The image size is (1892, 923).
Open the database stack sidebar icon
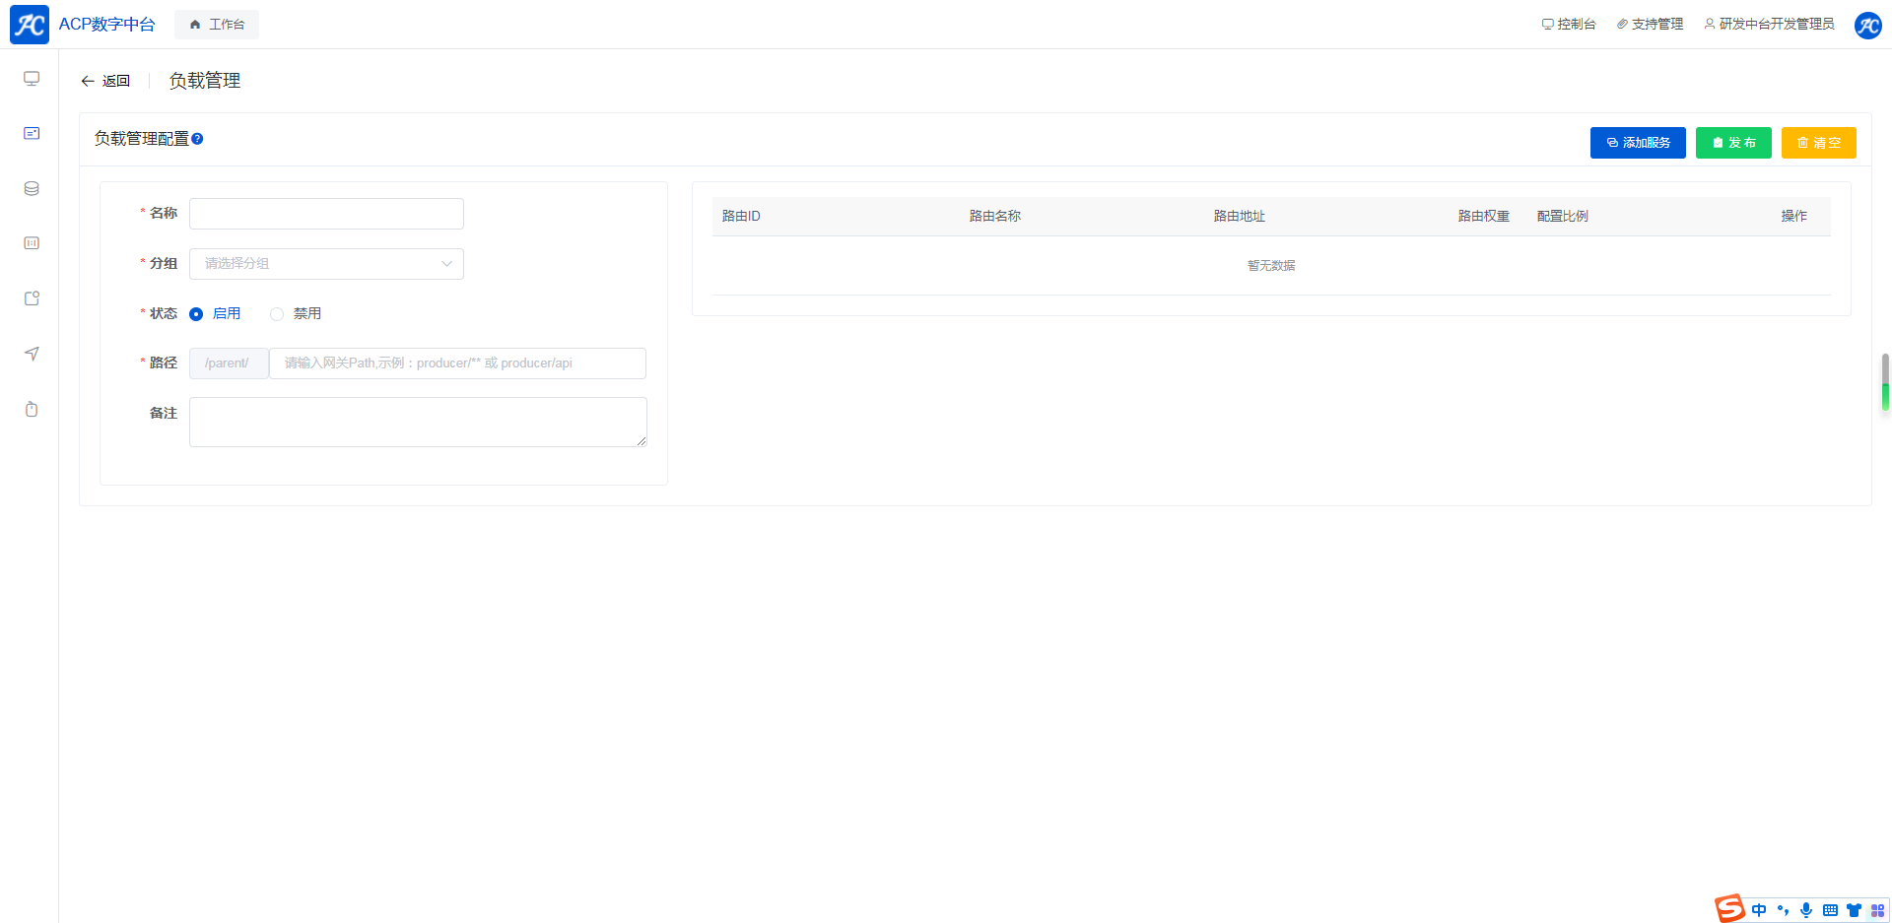click(x=32, y=188)
